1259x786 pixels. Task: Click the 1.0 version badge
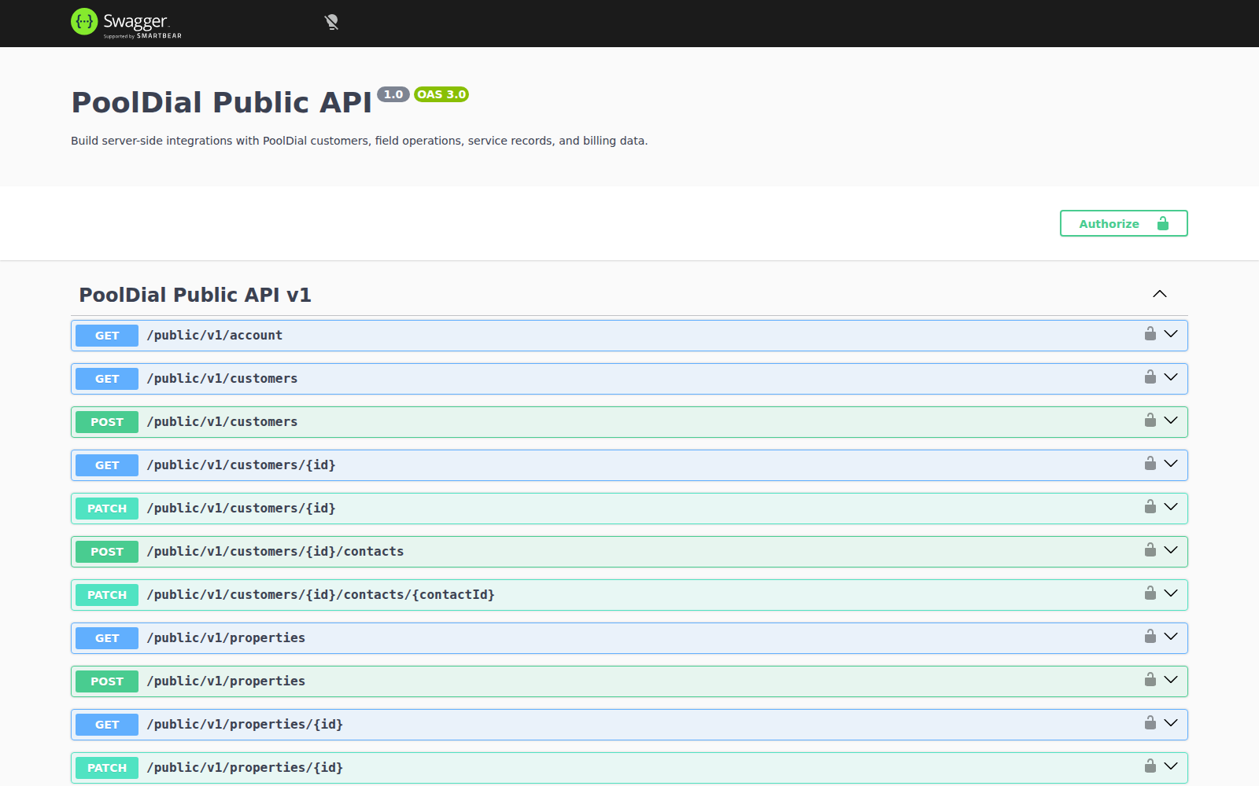[x=393, y=94]
